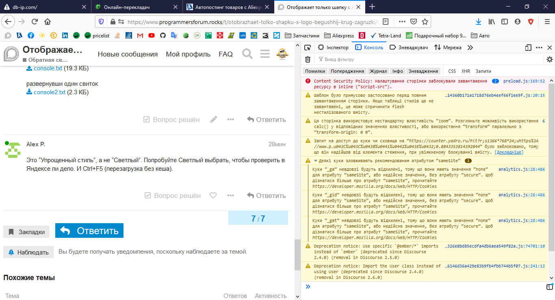This screenshot has height=300, width=555.
Task: Open the YouTube bookmark icon
Action: point(152,36)
